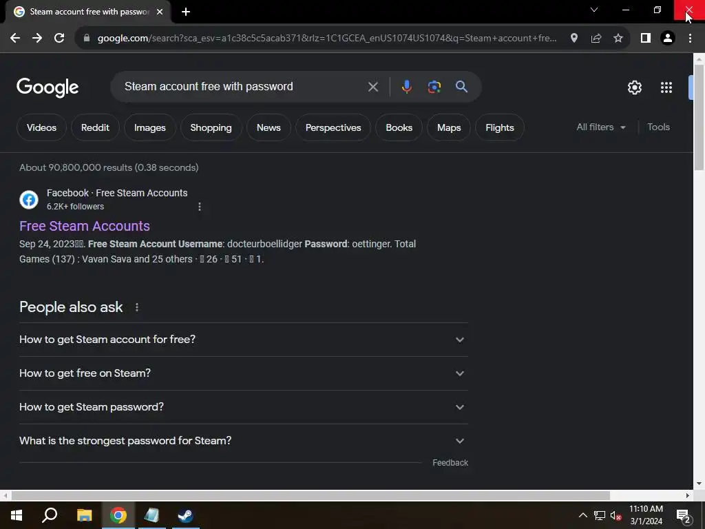The width and height of the screenshot is (705, 529).
Task: Open the tab search chevron
Action: point(594,10)
